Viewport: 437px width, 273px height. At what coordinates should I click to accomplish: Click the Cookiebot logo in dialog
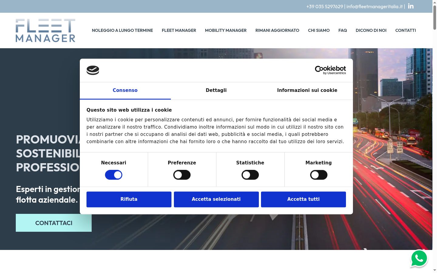330,70
